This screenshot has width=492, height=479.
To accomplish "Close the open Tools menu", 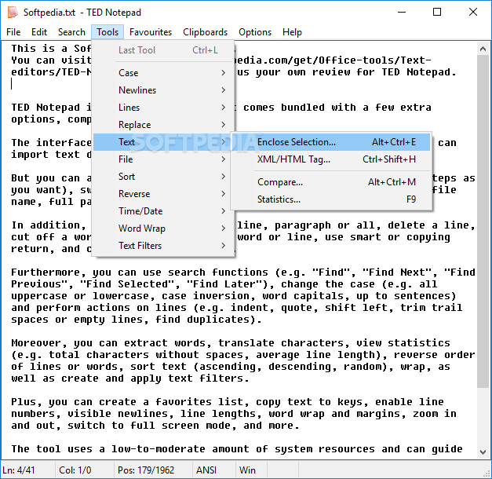I will pos(108,32).
